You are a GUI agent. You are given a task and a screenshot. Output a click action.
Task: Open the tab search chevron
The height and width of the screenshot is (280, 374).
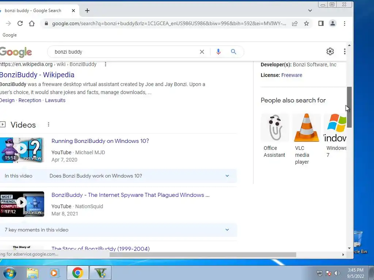[310, 11]
